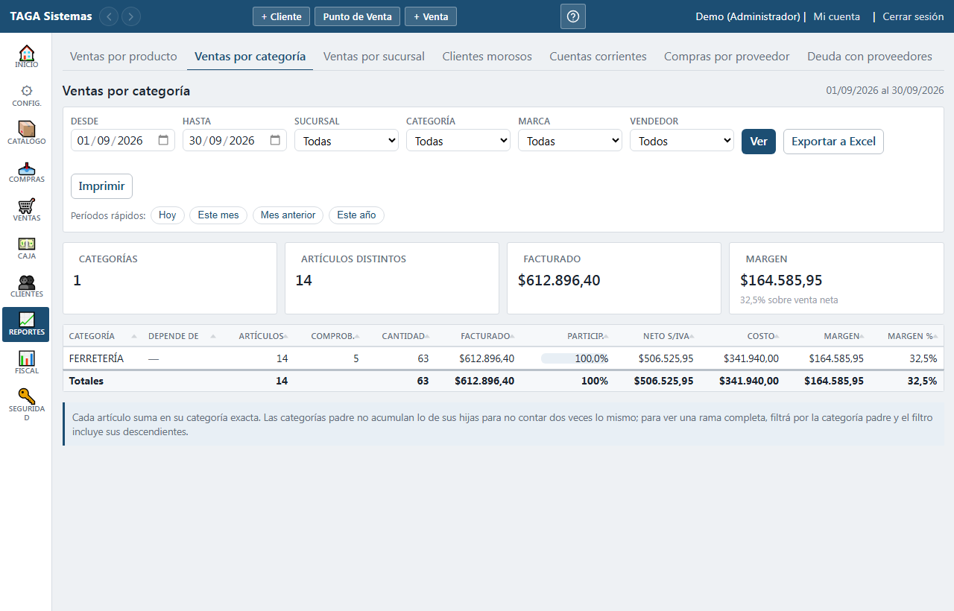Click the Desde date field

click(x=123, y=141)
